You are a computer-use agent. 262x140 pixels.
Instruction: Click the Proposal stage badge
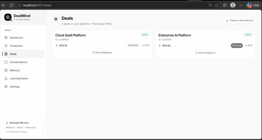(237, 46)
